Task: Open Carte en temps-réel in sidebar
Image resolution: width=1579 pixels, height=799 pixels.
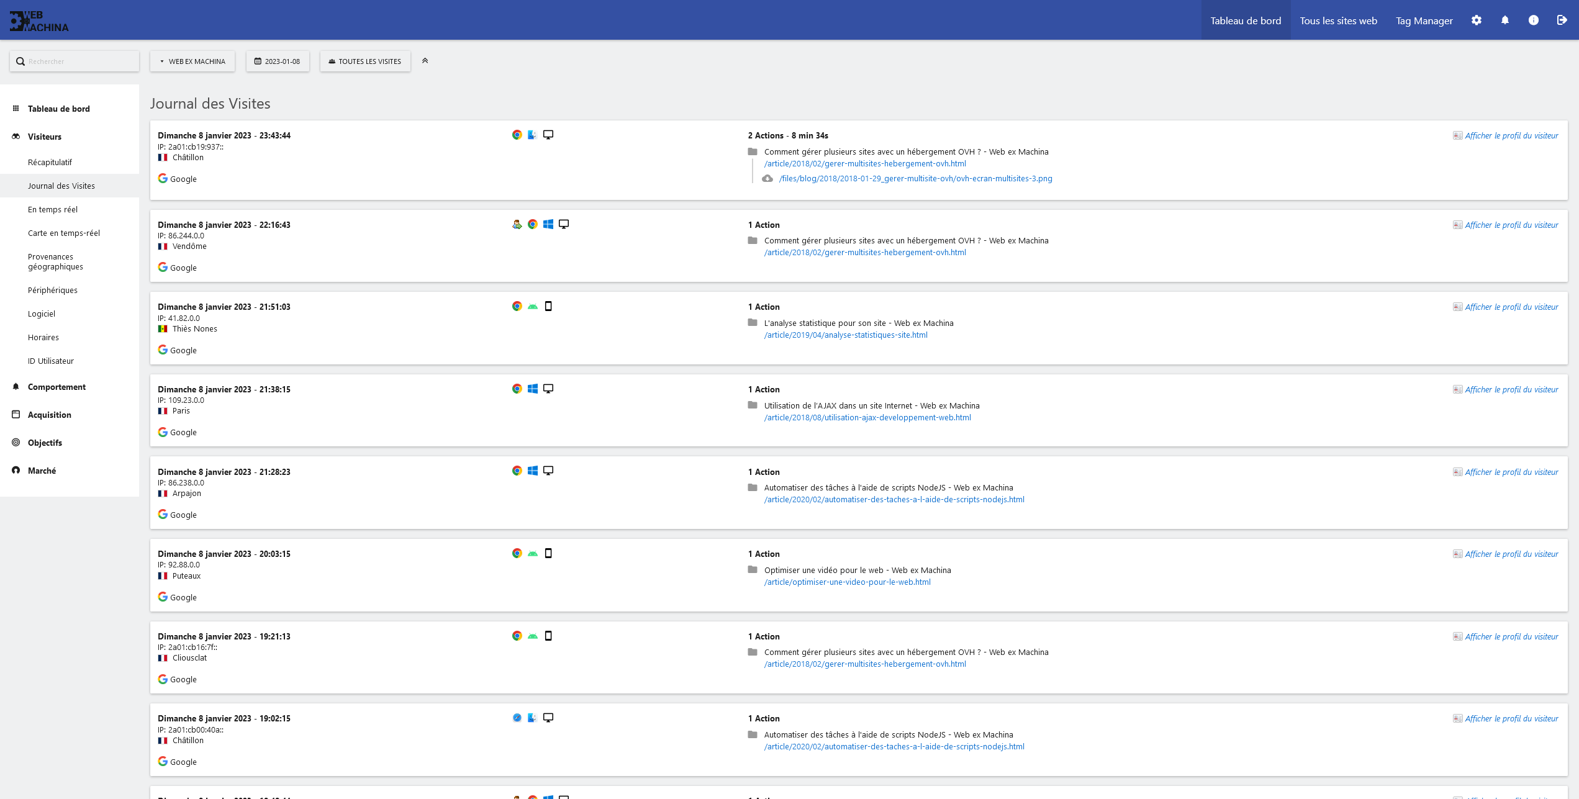Action: pos(64,233)
